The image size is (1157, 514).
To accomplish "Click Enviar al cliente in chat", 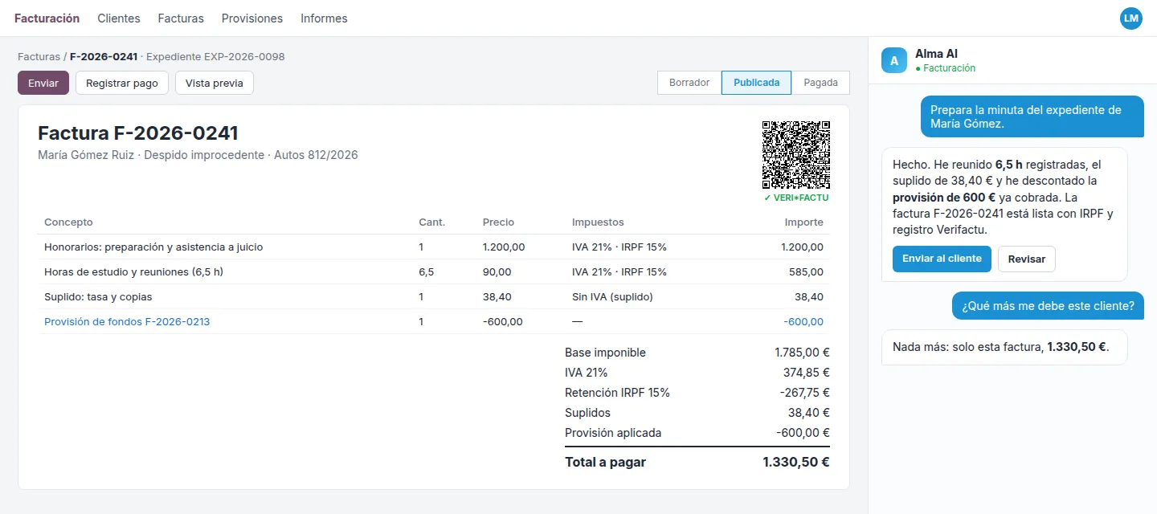I will 942,259.
